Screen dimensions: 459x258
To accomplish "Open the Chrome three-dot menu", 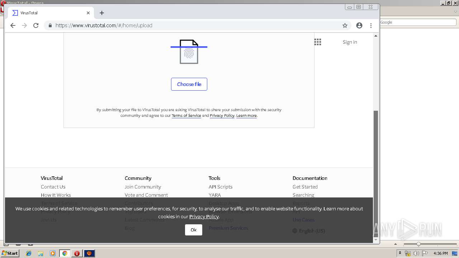I will [371, 25].
